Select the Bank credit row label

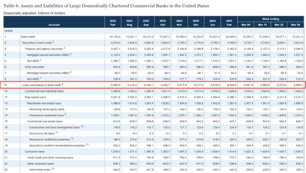point(28,37)
